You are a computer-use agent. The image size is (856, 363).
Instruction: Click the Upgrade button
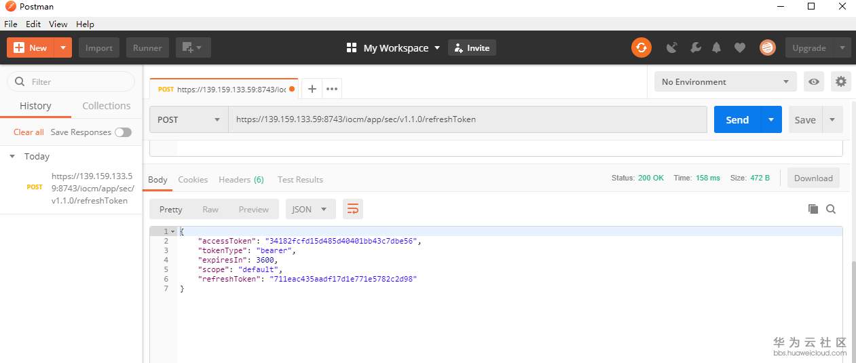[x=810, y=47]
